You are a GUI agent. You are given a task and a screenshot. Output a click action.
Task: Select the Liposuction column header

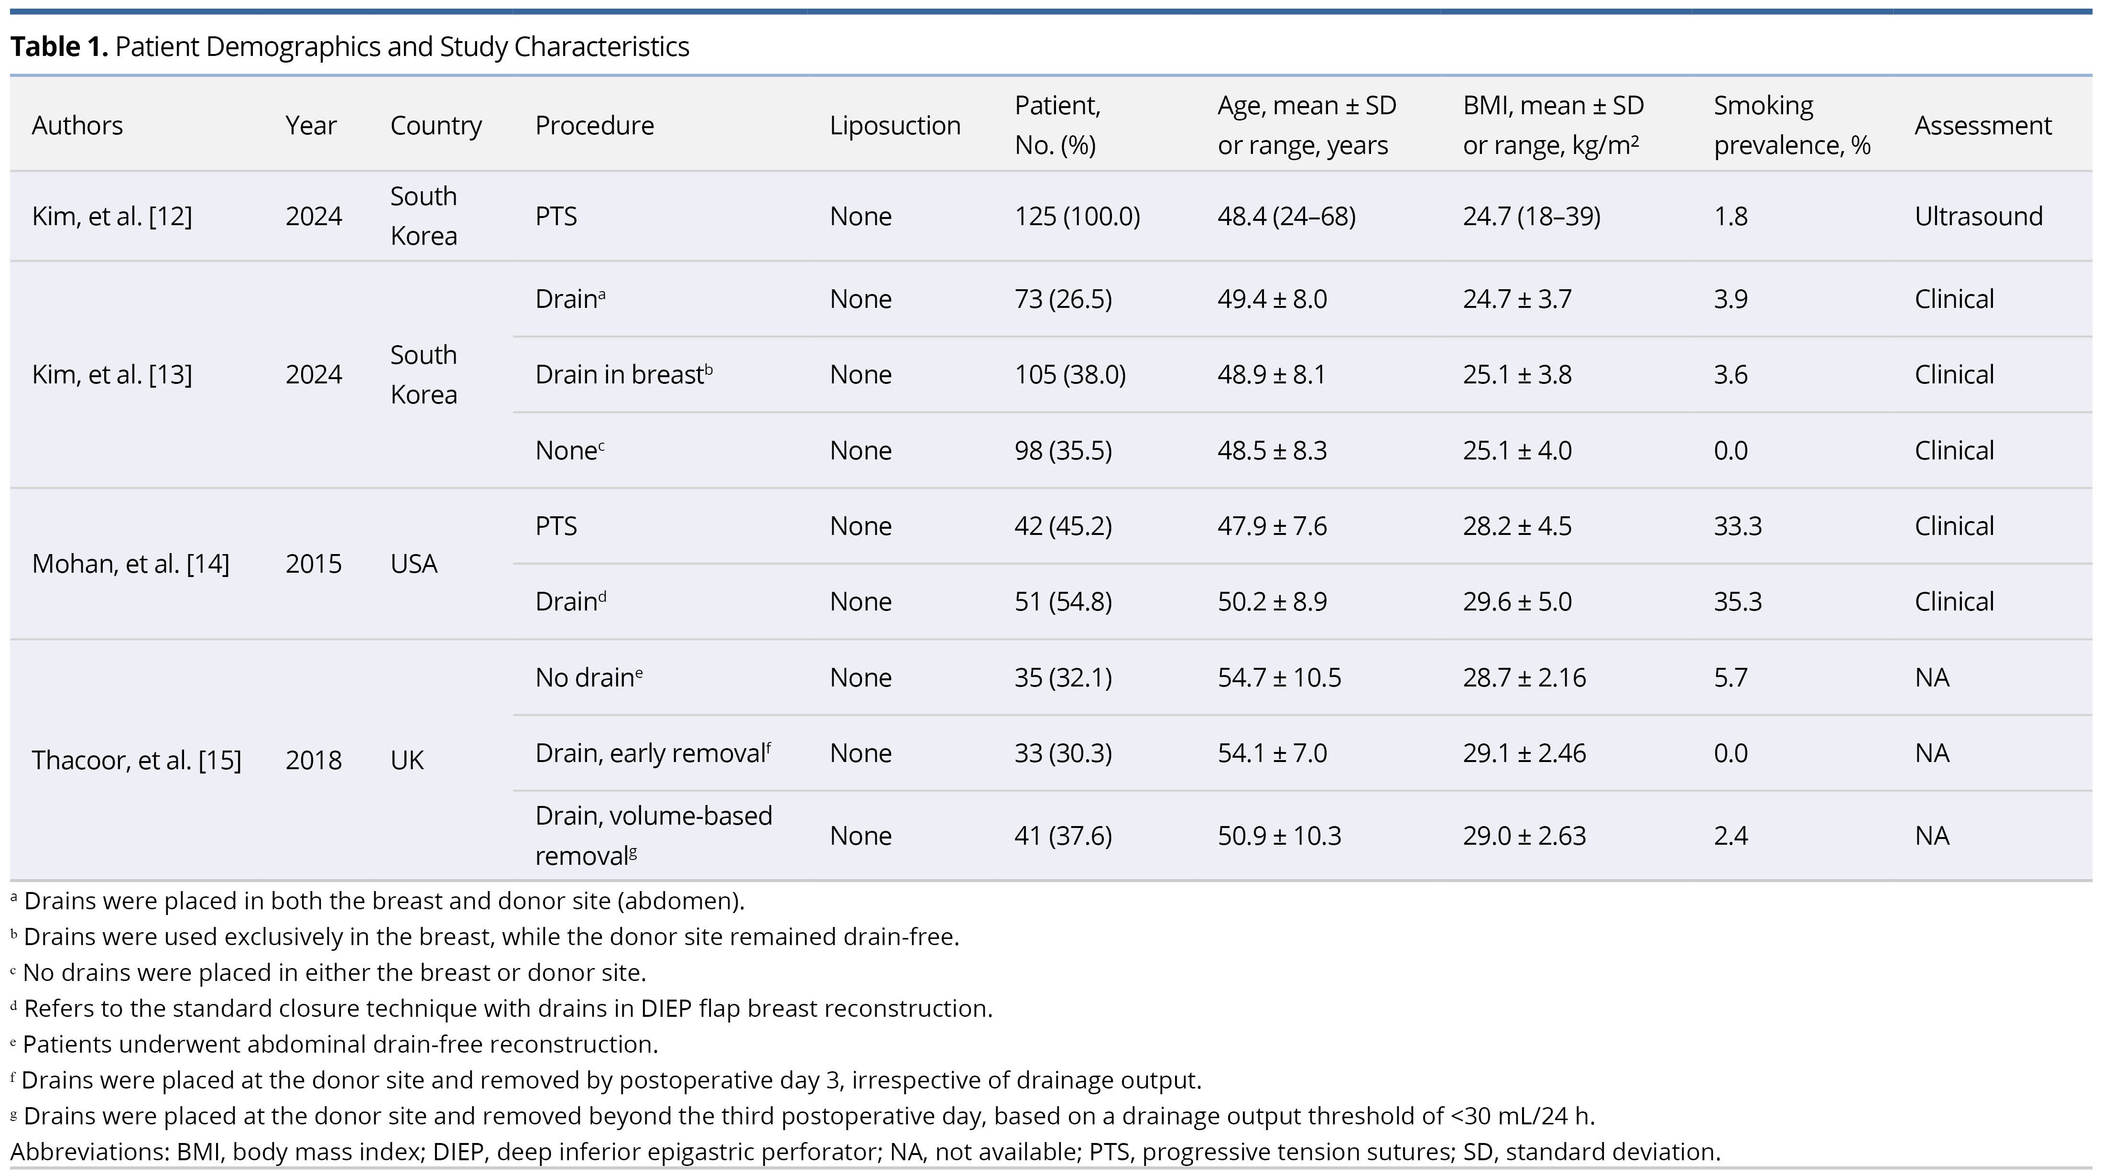(895, 125)
